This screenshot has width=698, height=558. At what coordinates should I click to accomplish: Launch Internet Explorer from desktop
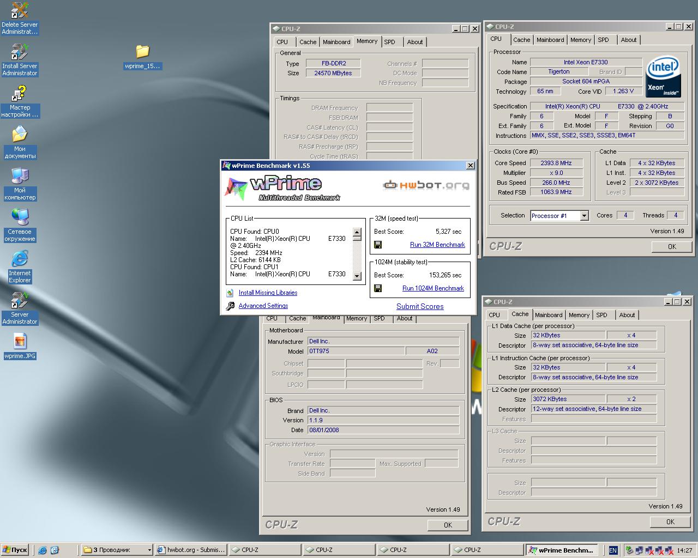(x=20, y=267)
